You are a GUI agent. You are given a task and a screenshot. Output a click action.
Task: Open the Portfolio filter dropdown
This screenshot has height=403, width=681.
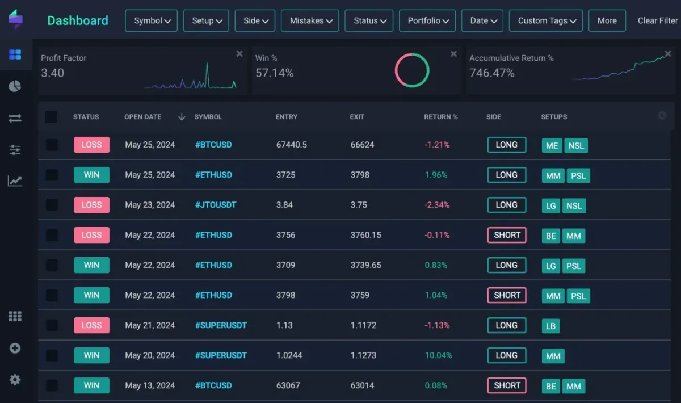tap(427, 20)
